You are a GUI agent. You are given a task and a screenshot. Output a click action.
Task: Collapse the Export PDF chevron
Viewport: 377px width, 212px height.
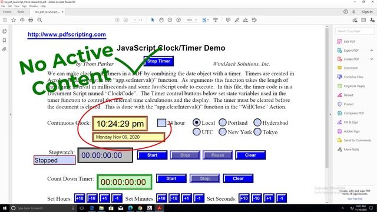(372, 51)
